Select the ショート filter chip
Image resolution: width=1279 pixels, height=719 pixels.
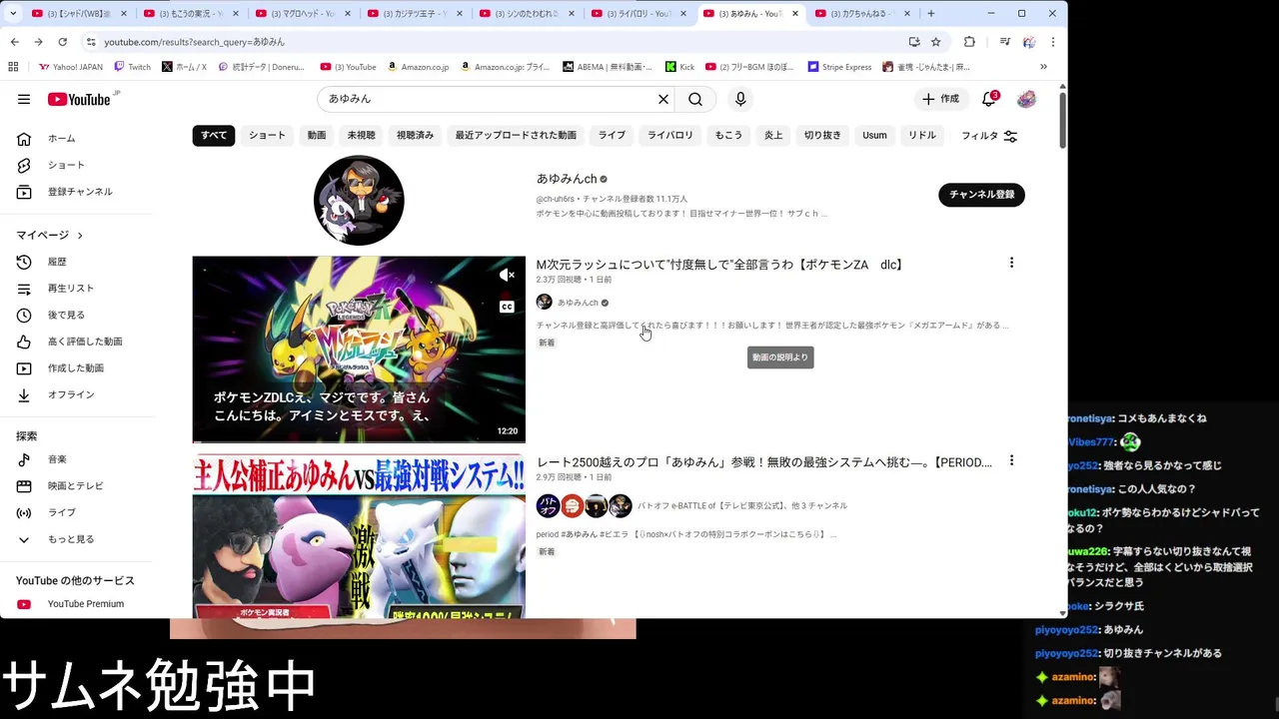(267, 136)
